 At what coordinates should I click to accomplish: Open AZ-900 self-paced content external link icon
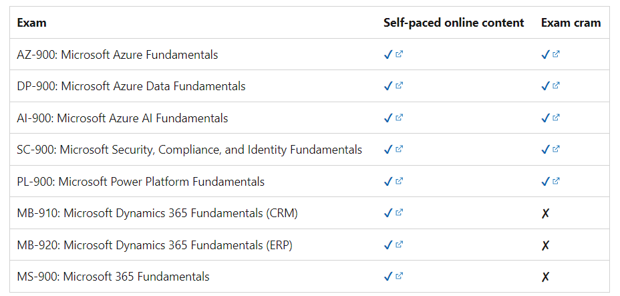point(400,55)
